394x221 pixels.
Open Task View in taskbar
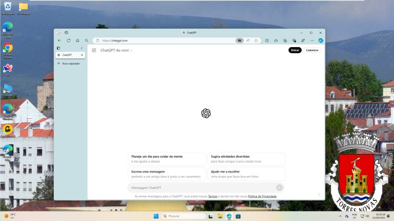point(211,216)
